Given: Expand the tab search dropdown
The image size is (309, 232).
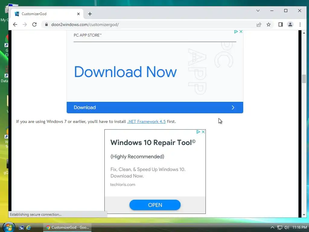Looking at the screenshot, I should coord(258,11).
